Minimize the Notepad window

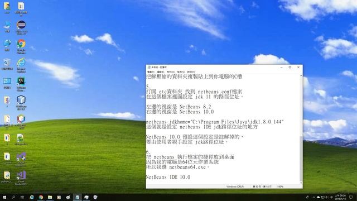(x=281, y=67)
